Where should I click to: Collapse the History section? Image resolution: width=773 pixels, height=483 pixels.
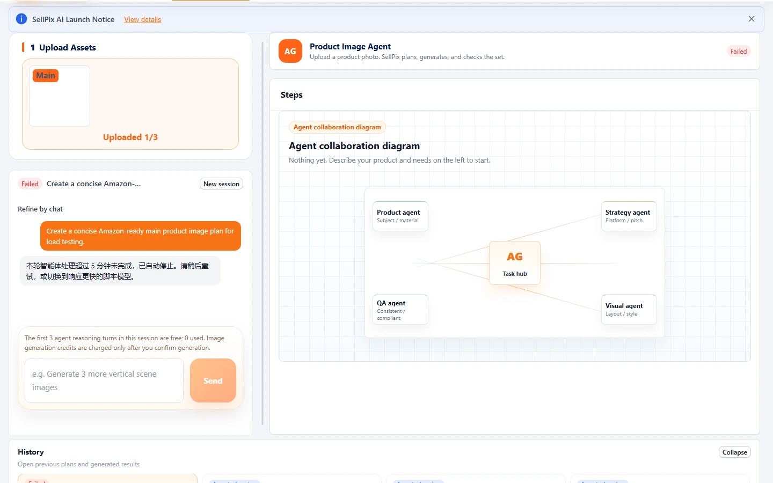[x=735, y=452]
